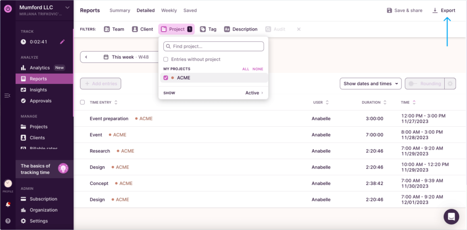Click the ACME tag on Event row
Screen dimensions: 467x230
(118, 135)
